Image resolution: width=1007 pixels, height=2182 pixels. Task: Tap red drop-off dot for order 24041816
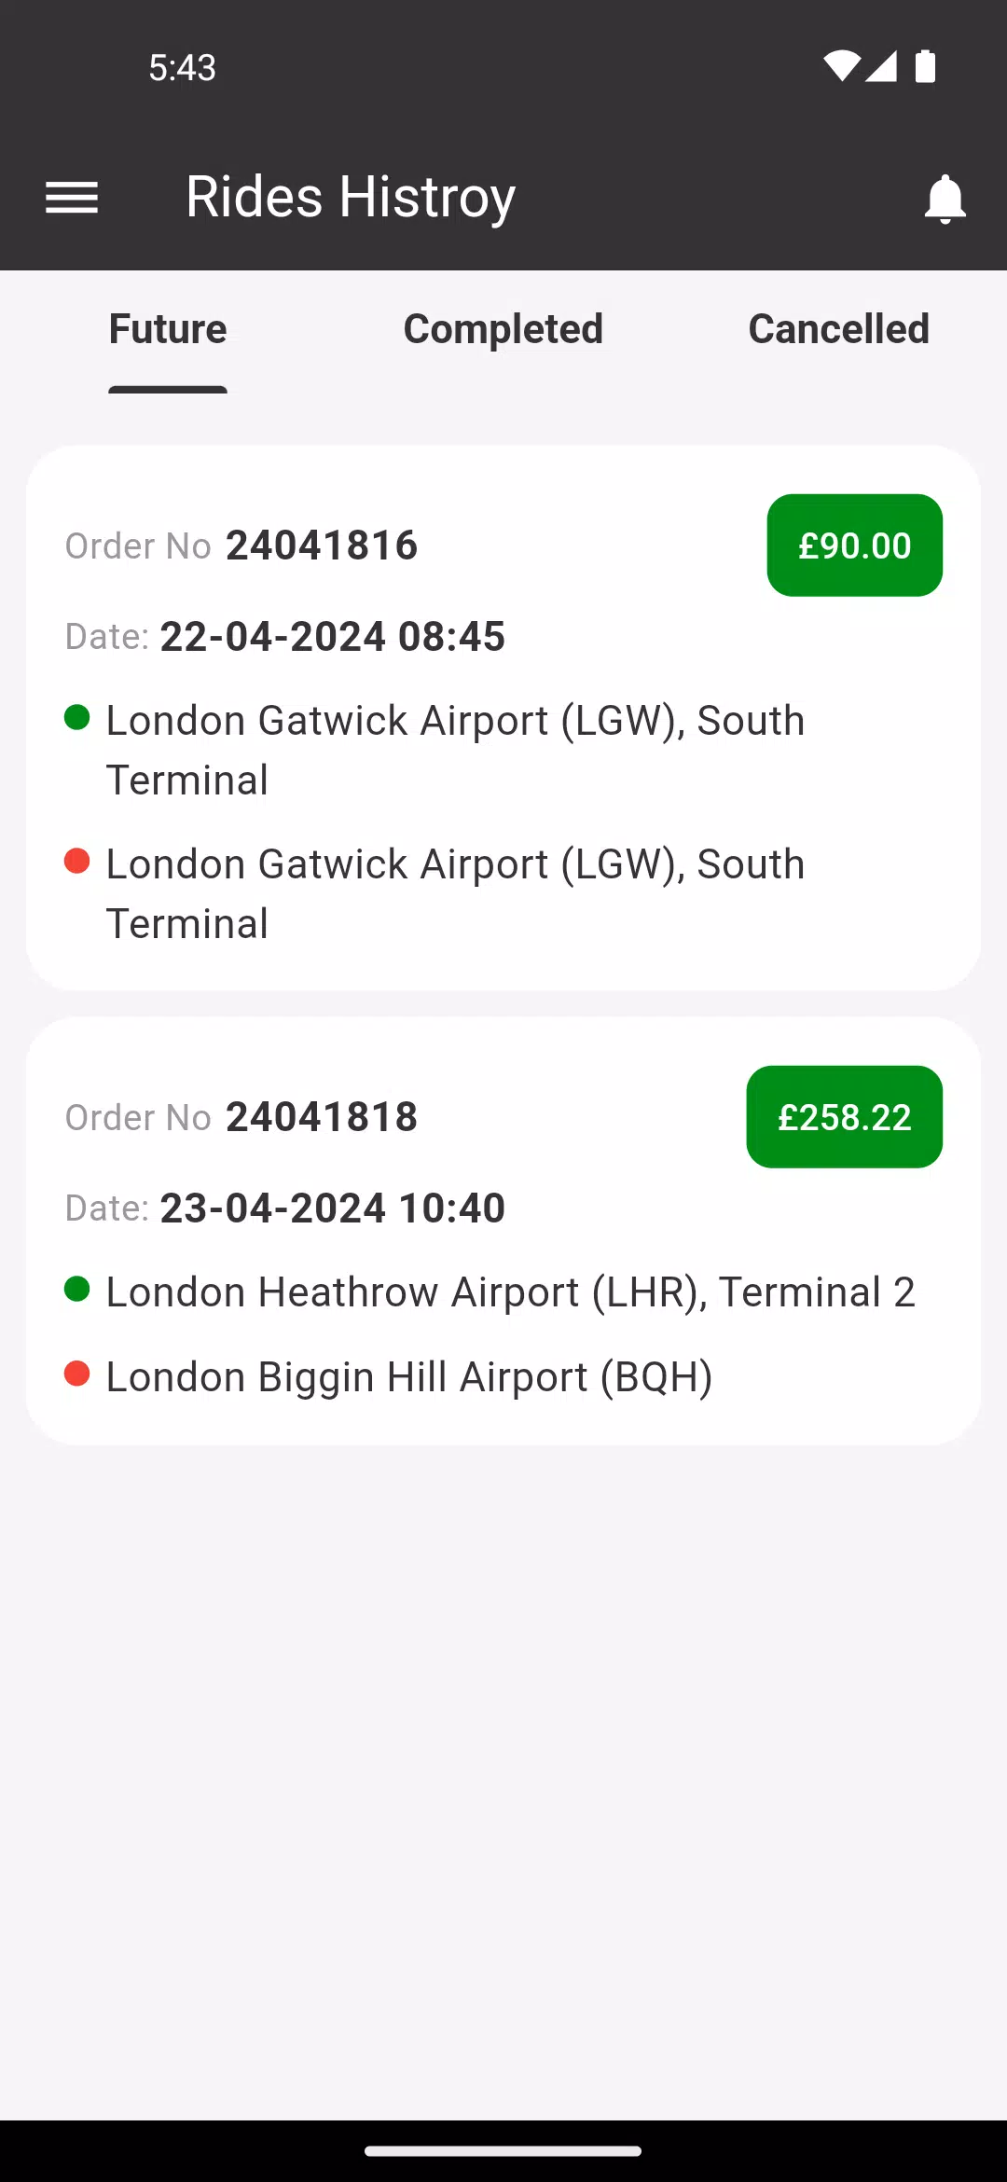point(77,861)
